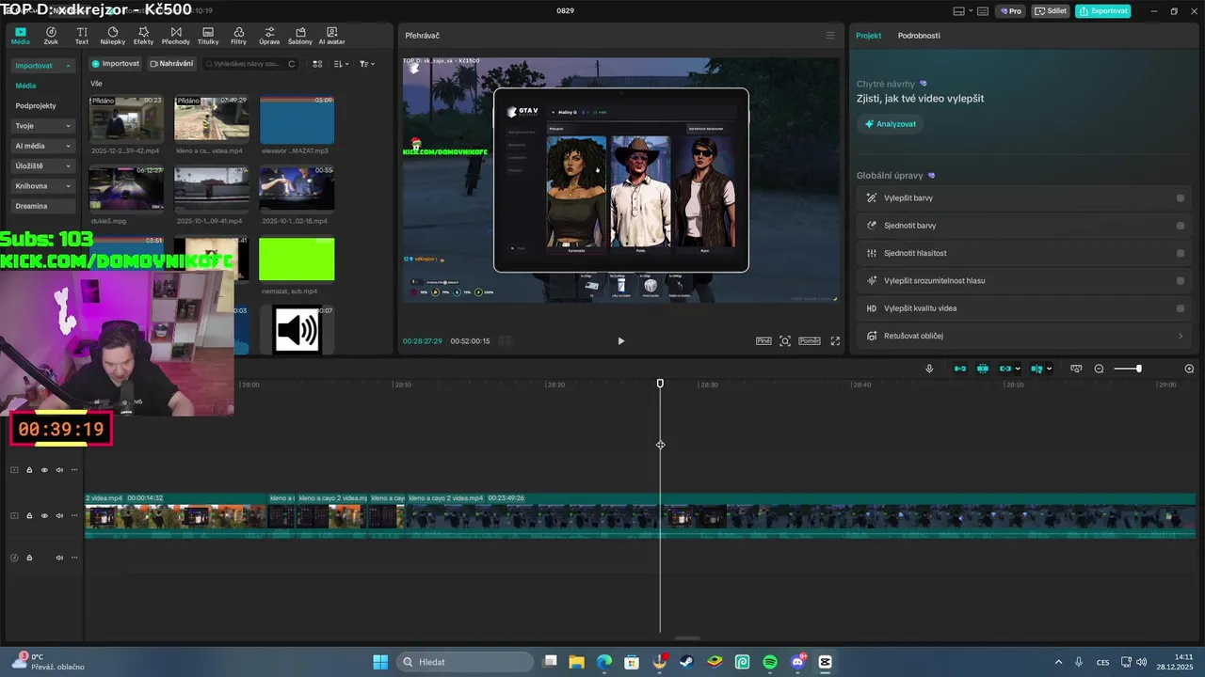Open the Titulky captions icon
This screenshot has width=1205, height=677.
pyautogui.click(x=208, y=36)
